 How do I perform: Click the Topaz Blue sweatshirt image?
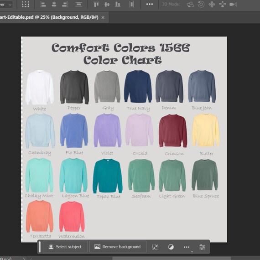[108, 176]
